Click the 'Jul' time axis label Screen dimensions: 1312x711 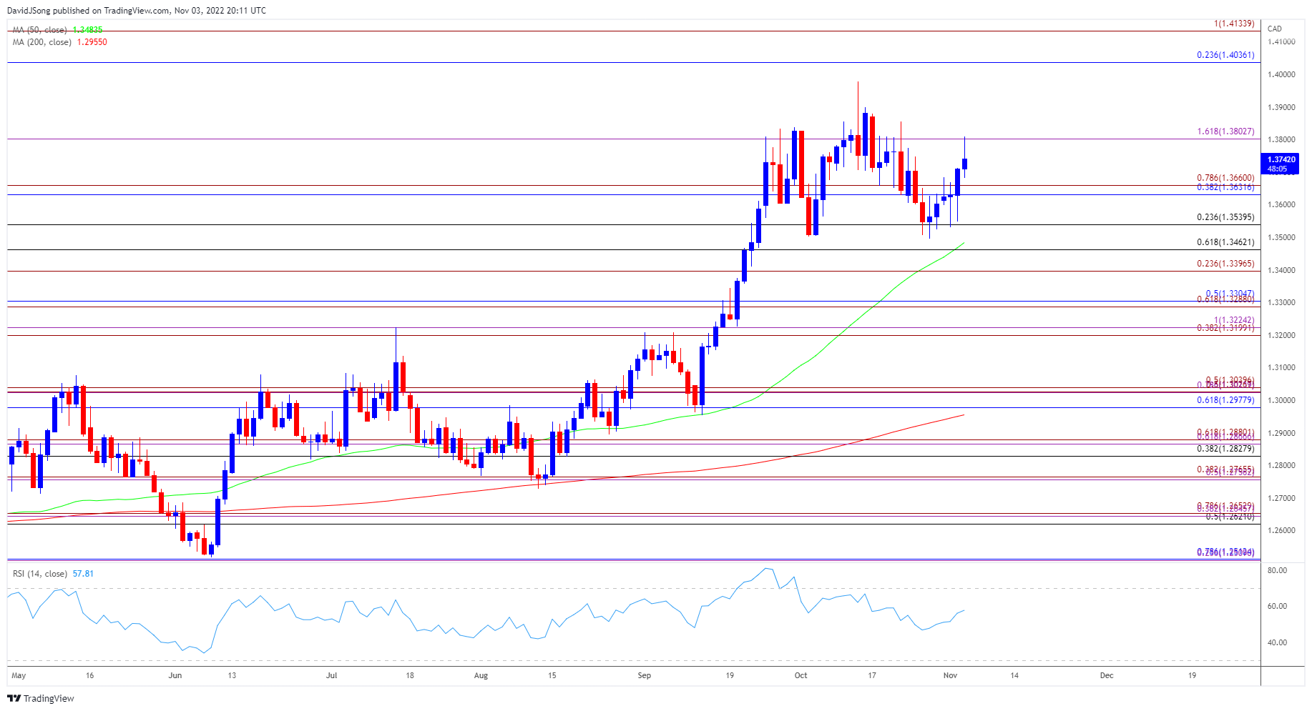[331, 675]
